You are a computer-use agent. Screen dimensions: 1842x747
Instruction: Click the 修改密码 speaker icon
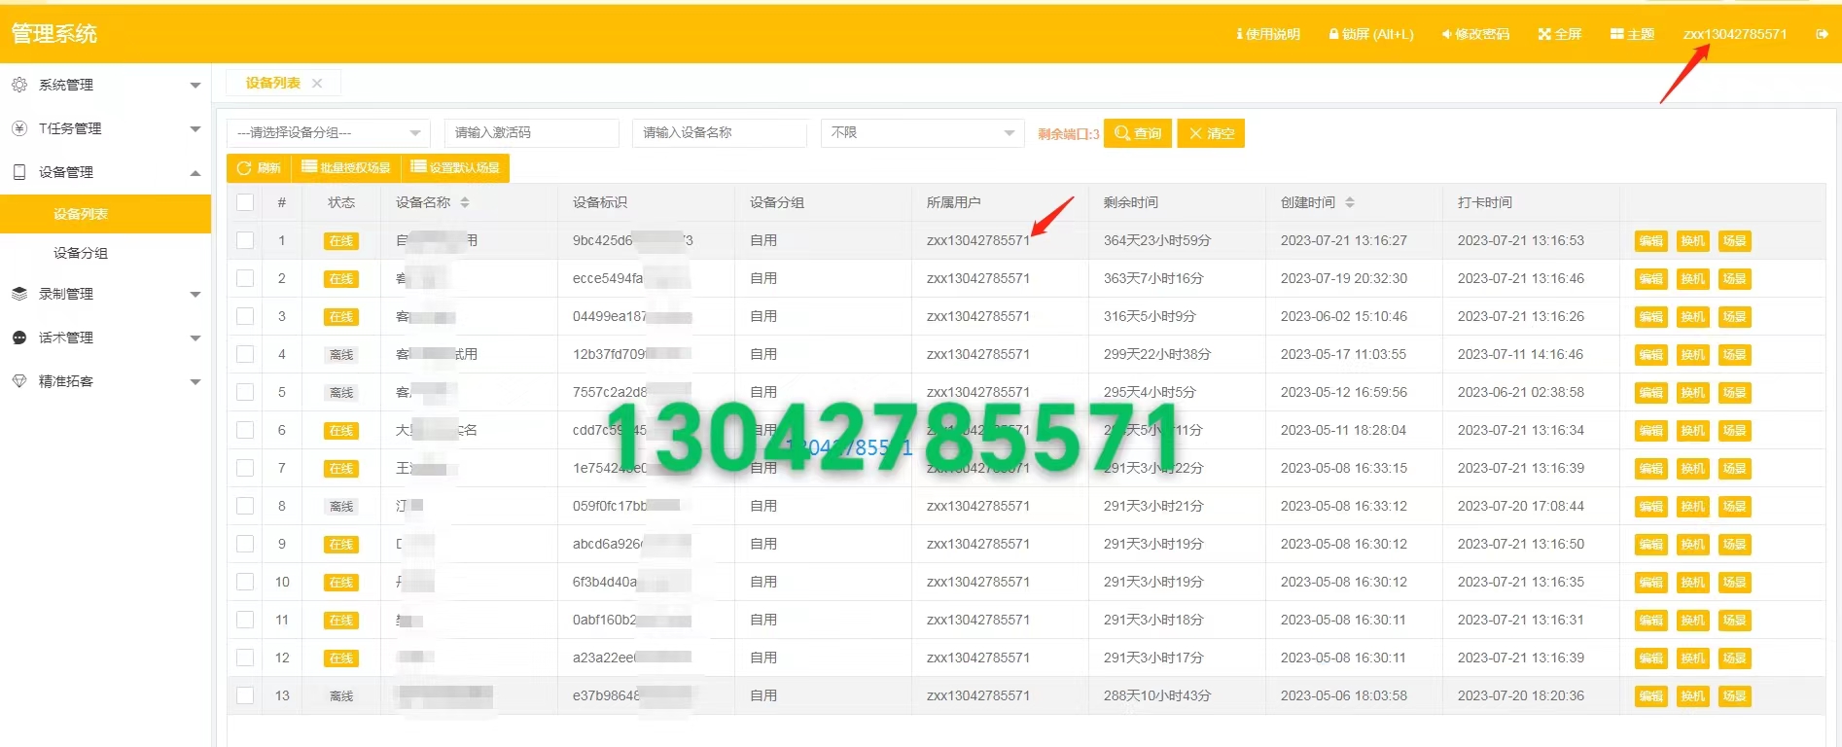pyautogui.click(x=1446, y=34)
